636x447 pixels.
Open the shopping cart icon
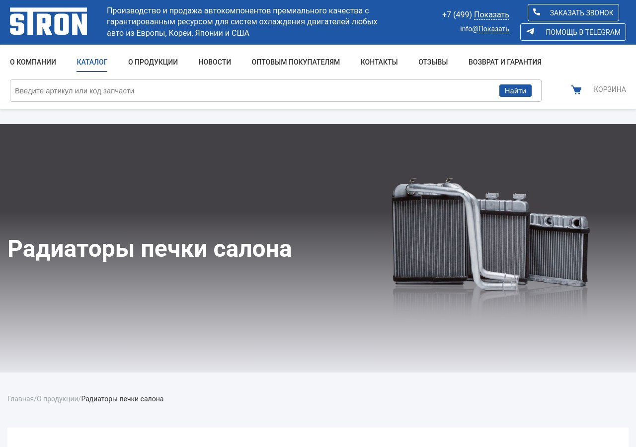point(576,90)
